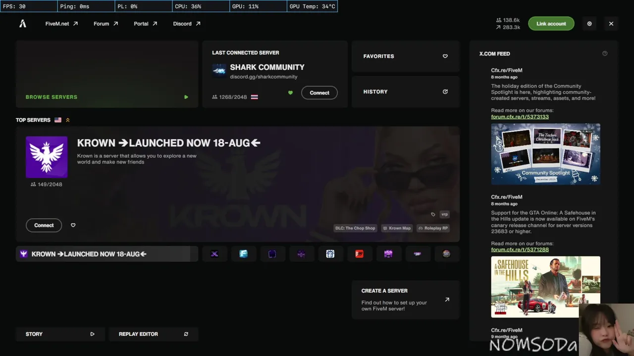Viewport: 634px width, 356px height.
Task: Select the cyan F server icon
Action: coord(243,254)
